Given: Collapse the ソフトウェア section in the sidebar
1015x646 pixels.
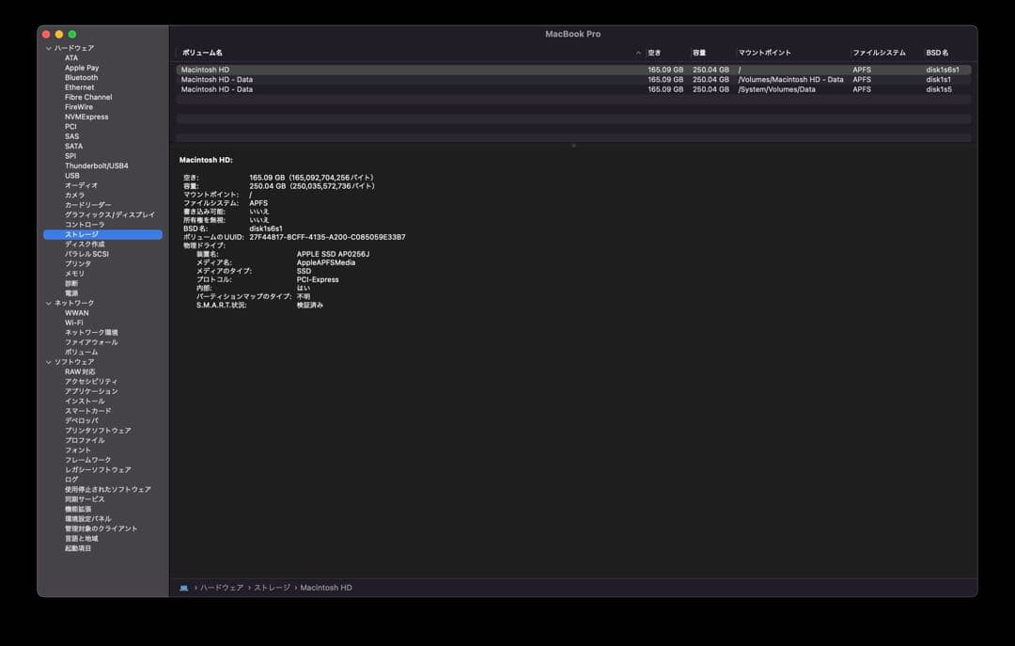Looking at the screenshot, I should pos(48,362).
